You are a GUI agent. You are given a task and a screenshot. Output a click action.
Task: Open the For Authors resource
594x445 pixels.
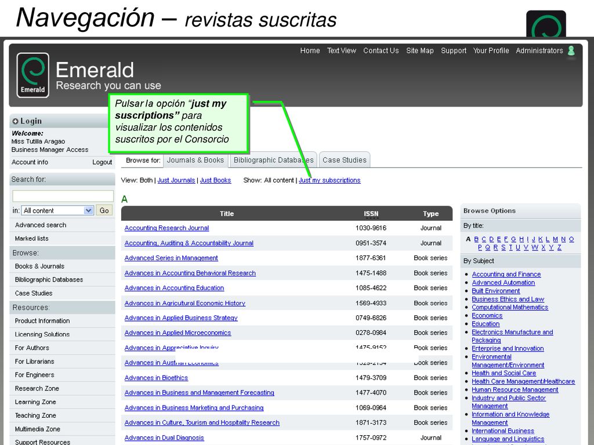32,348
